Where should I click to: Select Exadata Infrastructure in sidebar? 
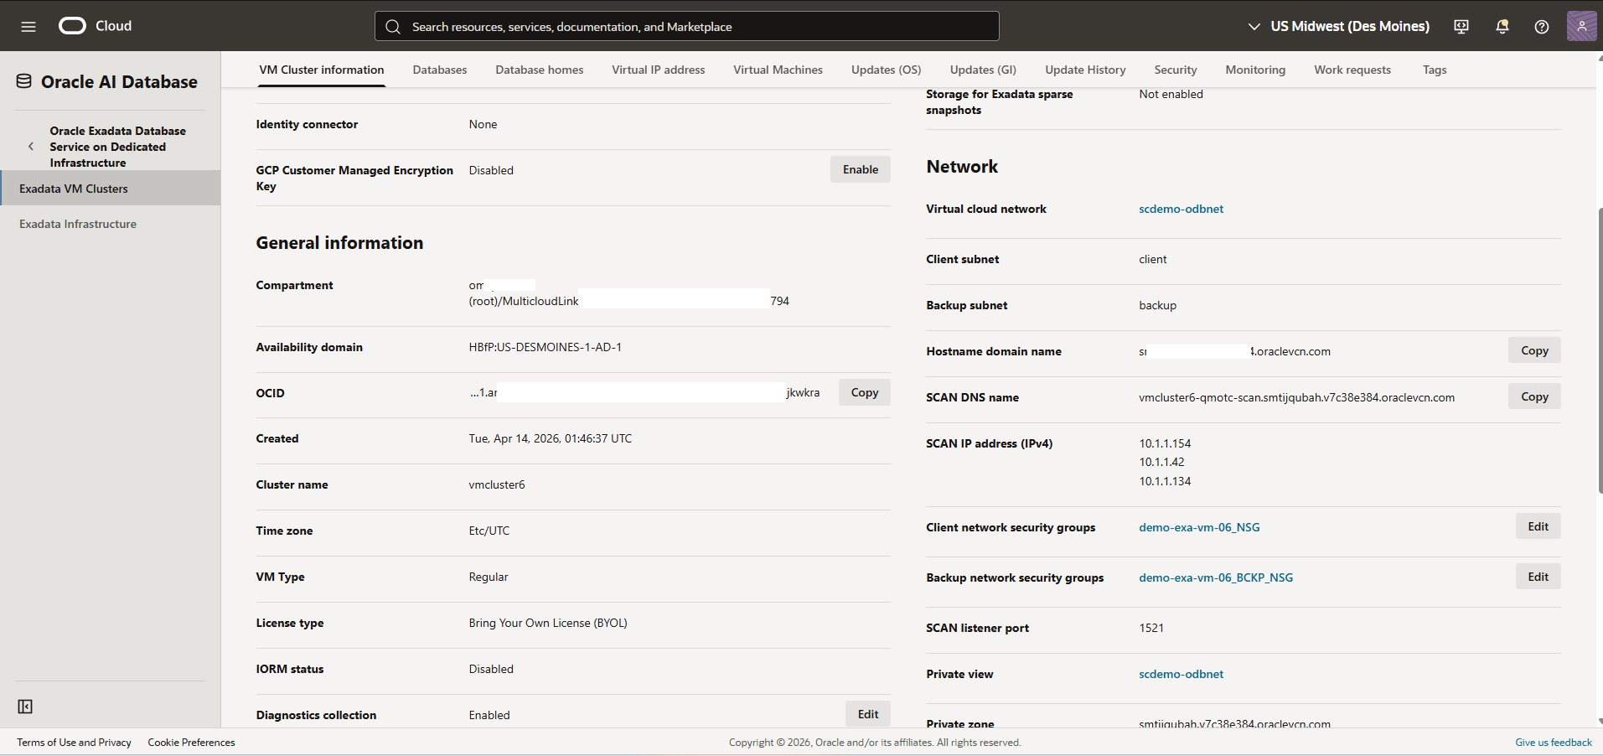point(111,224)
